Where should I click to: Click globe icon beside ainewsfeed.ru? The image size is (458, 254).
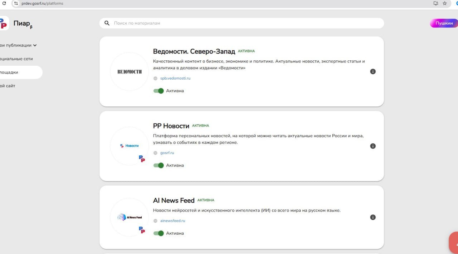click(155, 221)
